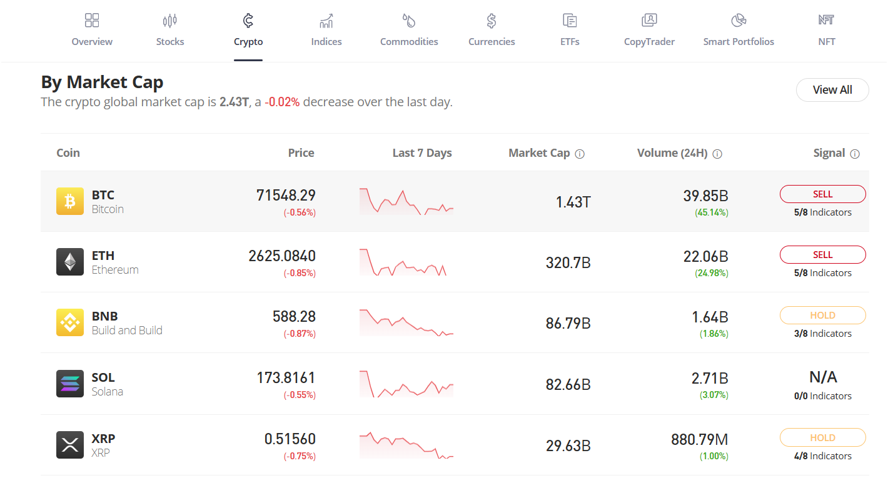888x478 pixels.
Task: Click the Solana price 173.8161
Action: pos(286,378)
